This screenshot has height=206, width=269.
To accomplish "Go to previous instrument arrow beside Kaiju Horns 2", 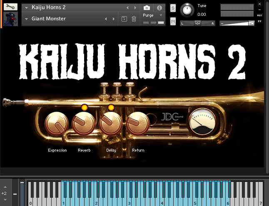I will pyautogui.click(x=127, y=8).
